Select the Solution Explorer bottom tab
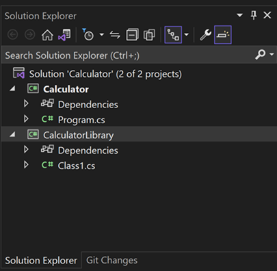This screenshot has width=277, height=271. click(x=41, y=260)
